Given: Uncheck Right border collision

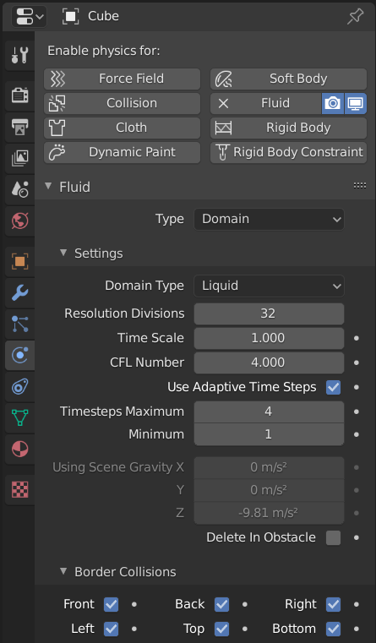Looking at the screenshot, I should [333, 604].
